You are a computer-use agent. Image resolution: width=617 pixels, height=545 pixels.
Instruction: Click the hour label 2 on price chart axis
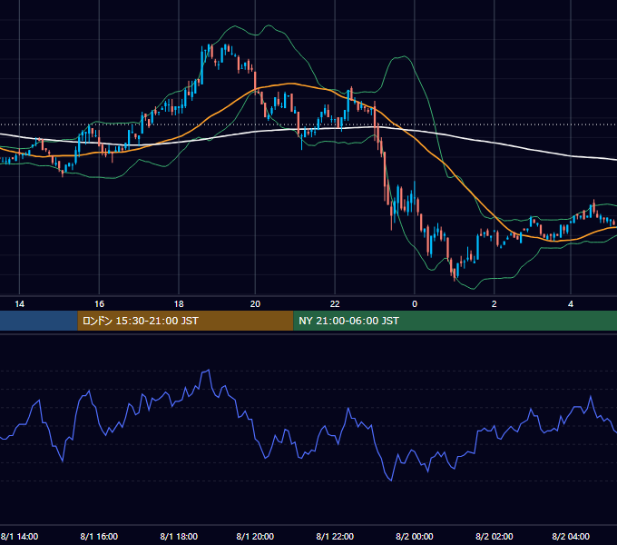click(x=494, y=303)
